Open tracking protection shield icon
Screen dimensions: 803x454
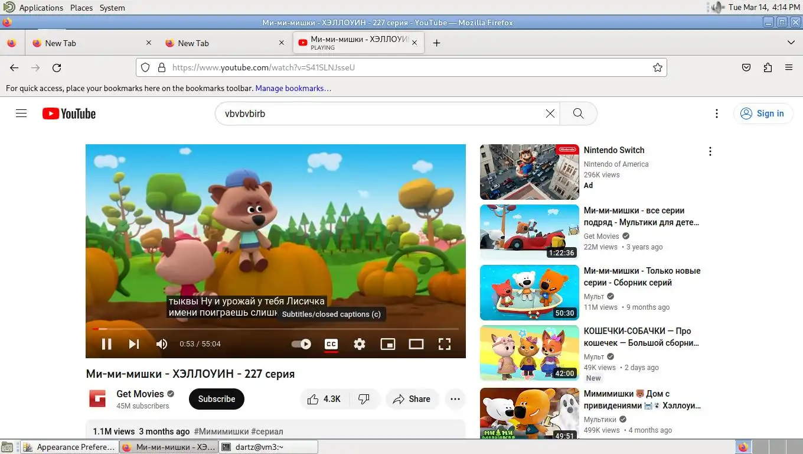pos(145,67)
